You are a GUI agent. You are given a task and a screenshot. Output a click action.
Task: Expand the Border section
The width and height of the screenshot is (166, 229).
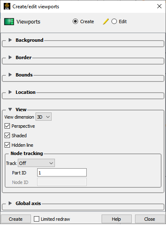click(10, 57)
